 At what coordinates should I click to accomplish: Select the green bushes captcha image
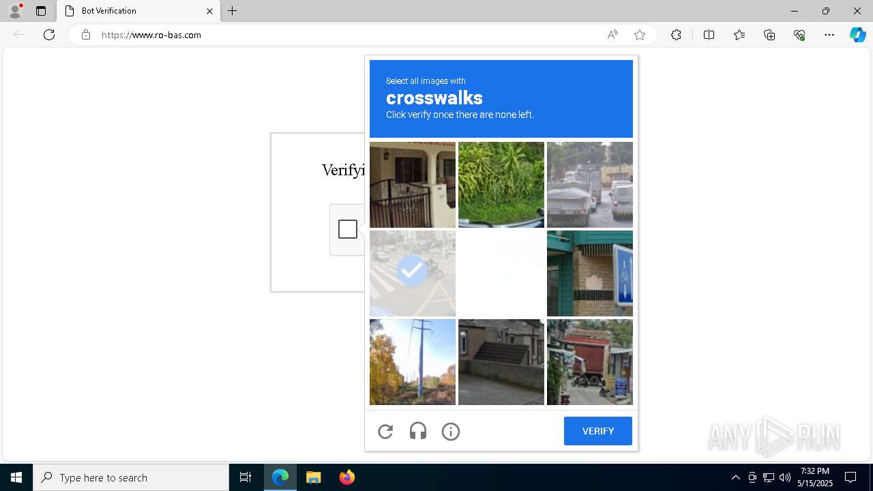pyautogui.click(x=501, y=185)
